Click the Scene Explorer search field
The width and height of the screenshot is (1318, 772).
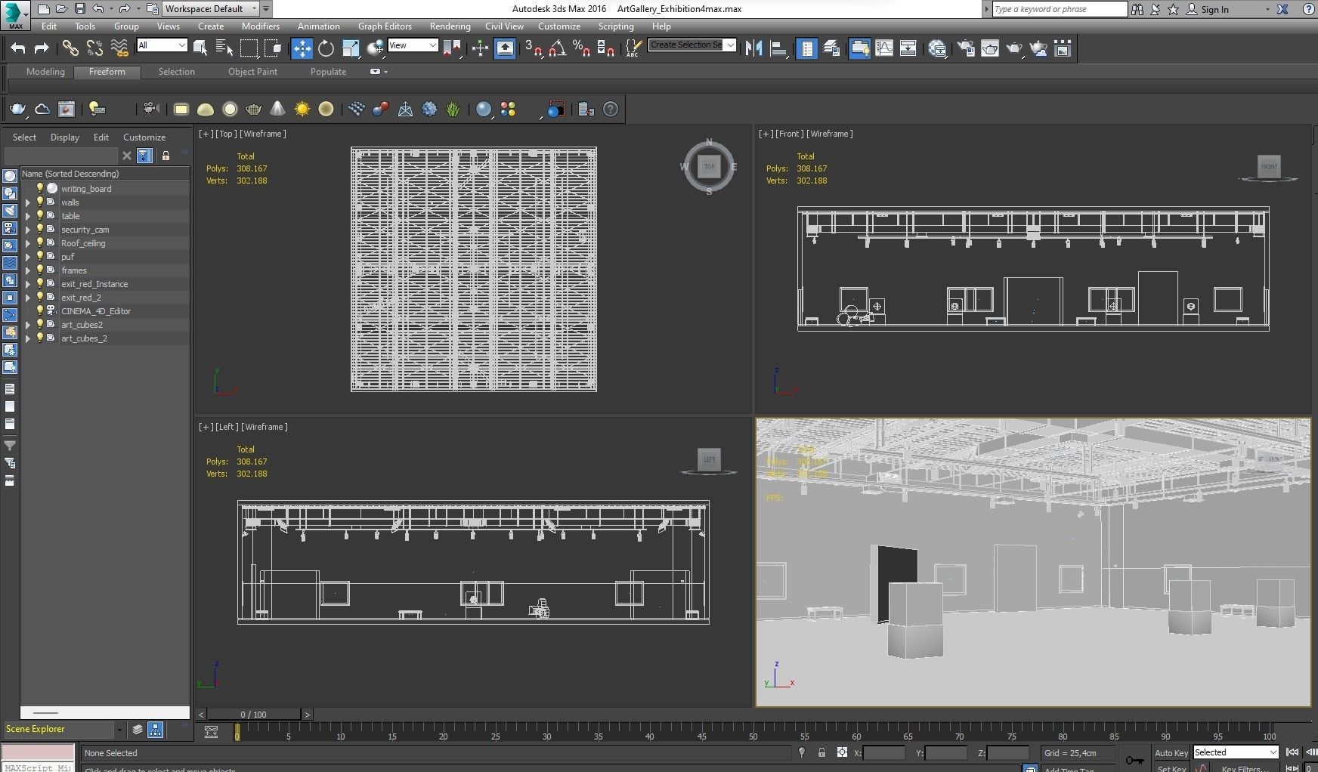coord(61,156)
